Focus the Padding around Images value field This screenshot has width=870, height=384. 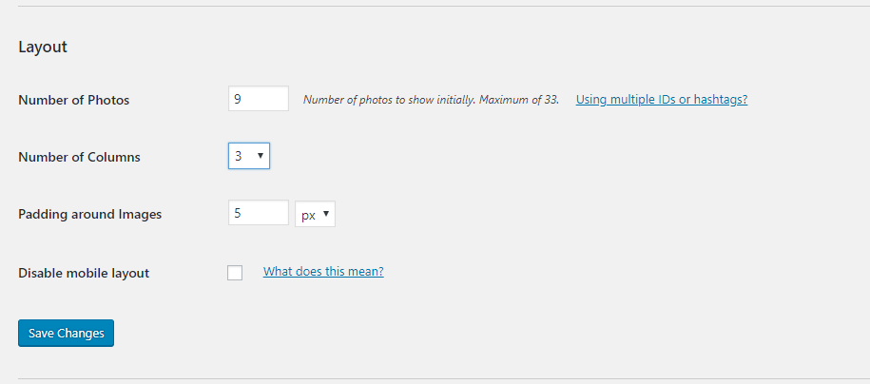pyautogui.click(x=258, y=214)
